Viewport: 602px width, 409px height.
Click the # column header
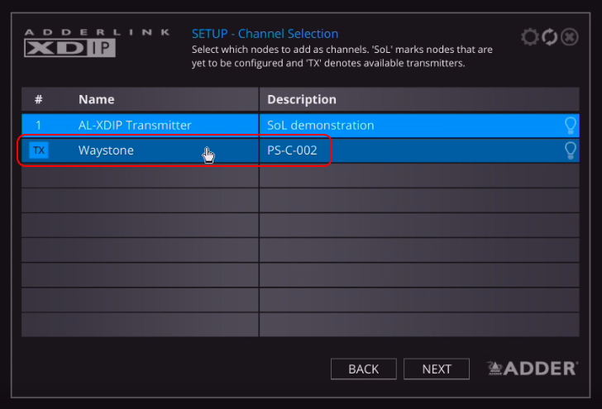point(38,99)
